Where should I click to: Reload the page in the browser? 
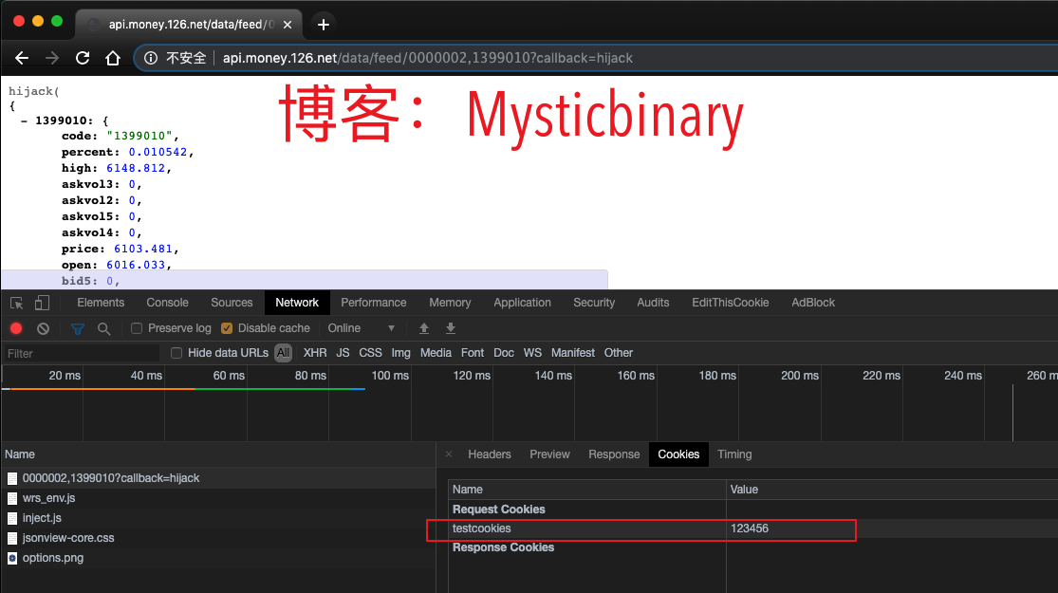click(83, 58)
